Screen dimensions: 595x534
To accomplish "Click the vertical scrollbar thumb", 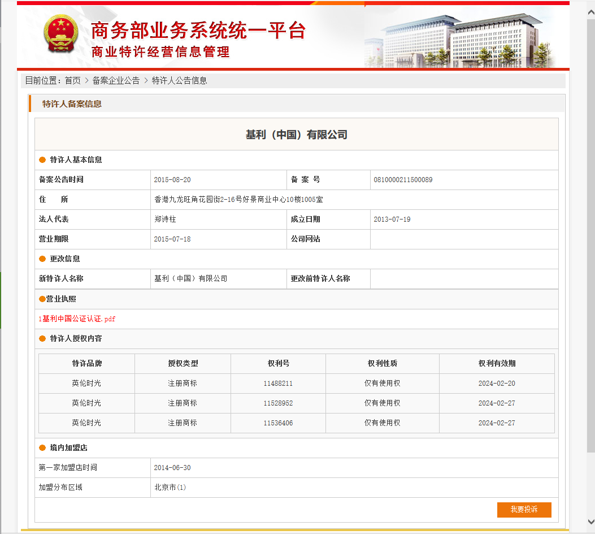I will pyautogui.click(x=590, y=226).
